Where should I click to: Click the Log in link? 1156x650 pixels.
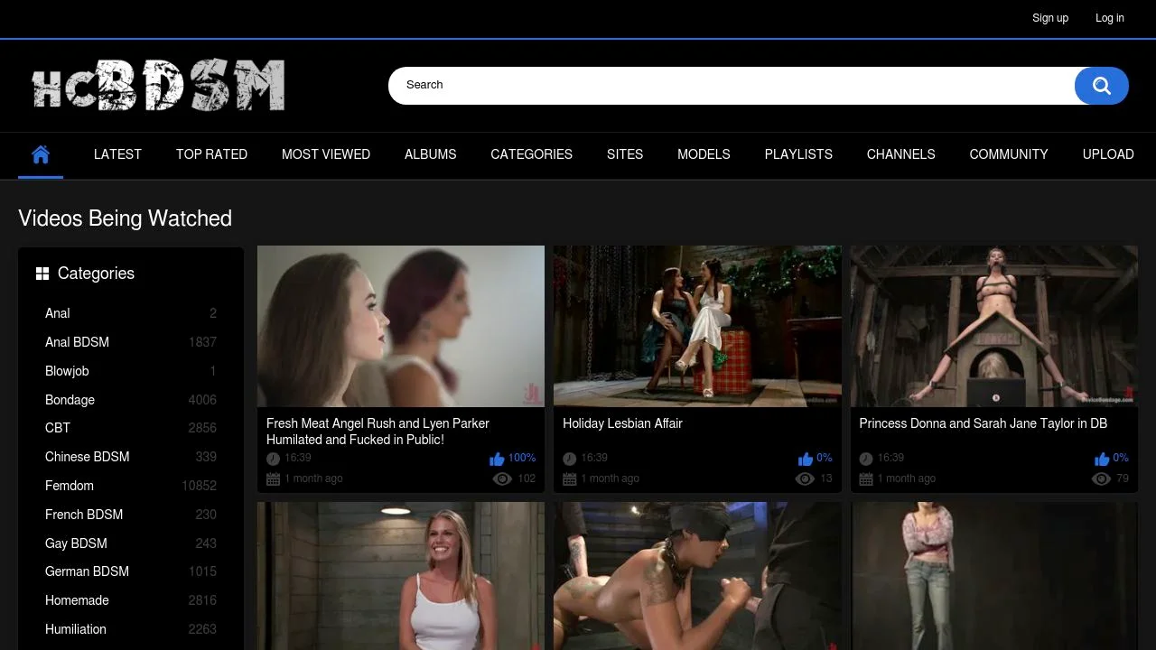1109,18
